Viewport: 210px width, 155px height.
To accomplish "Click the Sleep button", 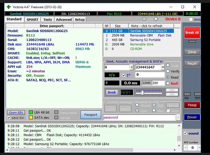I will pyautogui.click(x=192, y=52).
